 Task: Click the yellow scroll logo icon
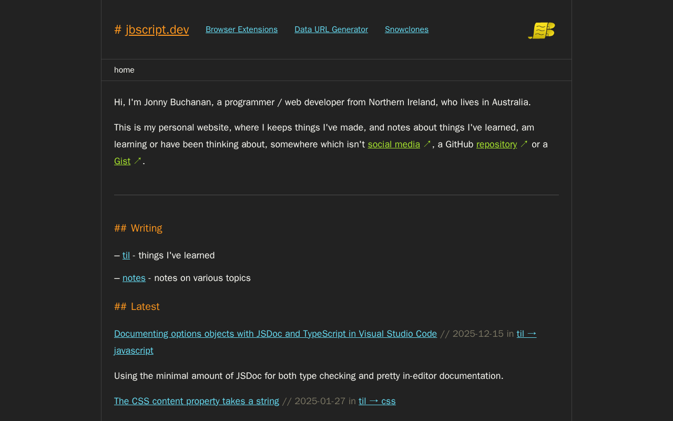(542, 31)
